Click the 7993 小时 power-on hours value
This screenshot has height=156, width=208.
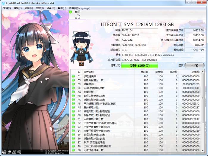point(195,50)
